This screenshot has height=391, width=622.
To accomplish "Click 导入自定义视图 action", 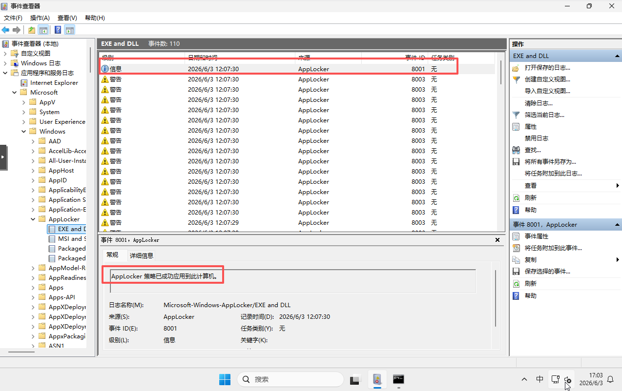I will pyautogui.click(x=547, y=91).
